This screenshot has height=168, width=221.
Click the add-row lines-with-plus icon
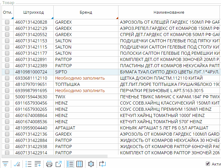click(38, 164)
